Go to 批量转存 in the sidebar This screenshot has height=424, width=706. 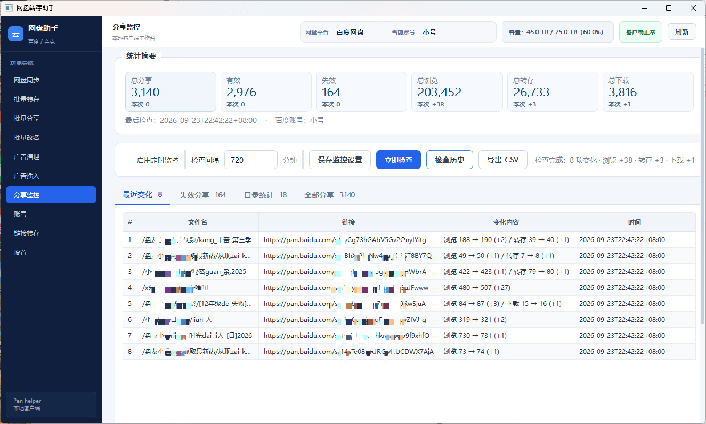point(51,99)
